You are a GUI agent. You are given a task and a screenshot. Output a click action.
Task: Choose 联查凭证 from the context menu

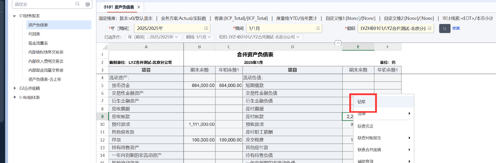tap(365, 126)
